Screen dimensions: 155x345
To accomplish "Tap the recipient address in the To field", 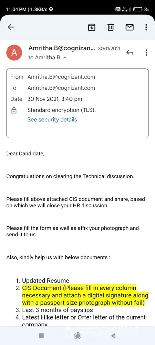I will coord(61,88).
